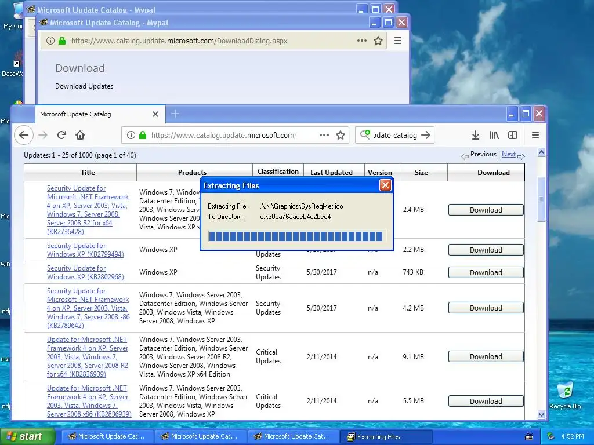The image size is (594, 445).
Task: Download the 2.4 MB update
Action: pos(486,210)
